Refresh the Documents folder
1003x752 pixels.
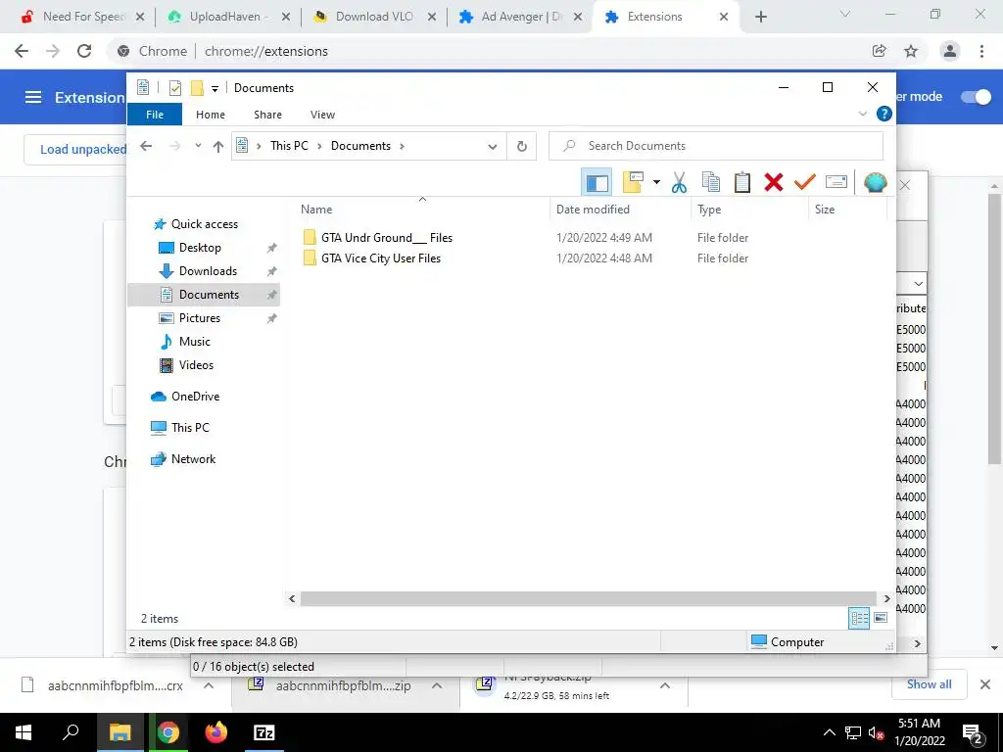pos(522,147)
